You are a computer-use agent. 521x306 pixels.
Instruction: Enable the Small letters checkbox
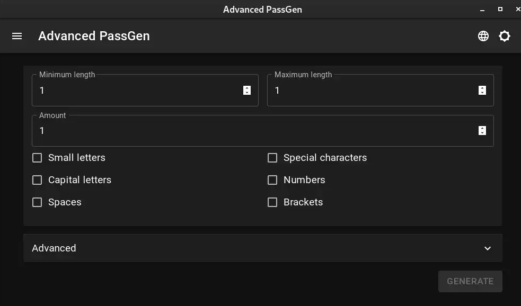point(37,158)
